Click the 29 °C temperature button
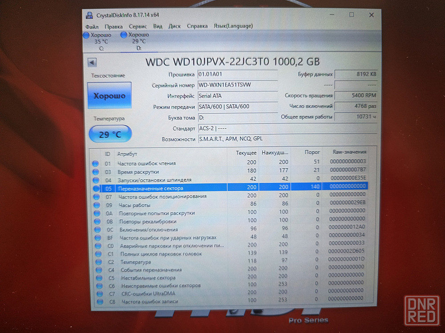 (110, 134)
